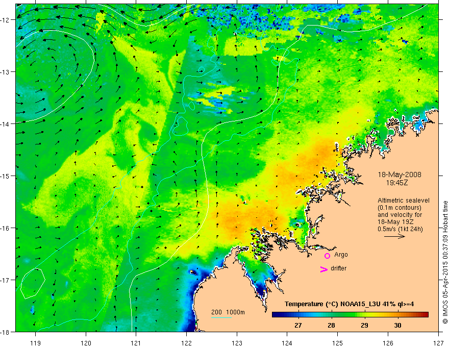The width and height of the screenshot is (449, 347).
Task: Click longitude axis label 125
Action: pyautogui.click(x=338, y=343)
